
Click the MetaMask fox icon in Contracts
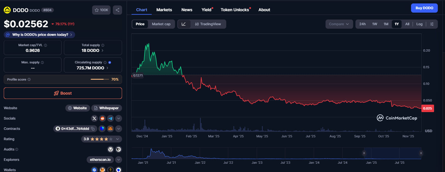click(111, 129)
